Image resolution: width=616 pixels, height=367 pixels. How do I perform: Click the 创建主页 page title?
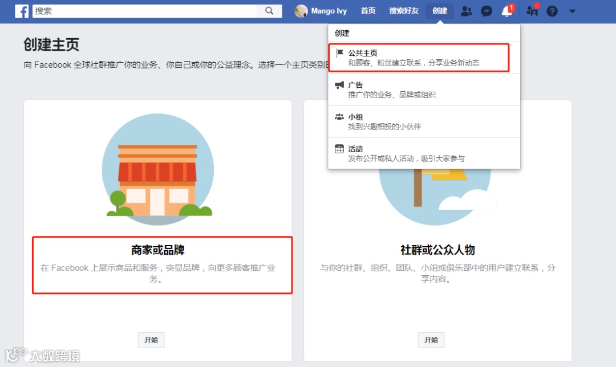51,44
